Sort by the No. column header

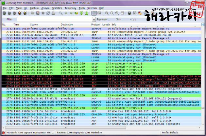[4, 25]
